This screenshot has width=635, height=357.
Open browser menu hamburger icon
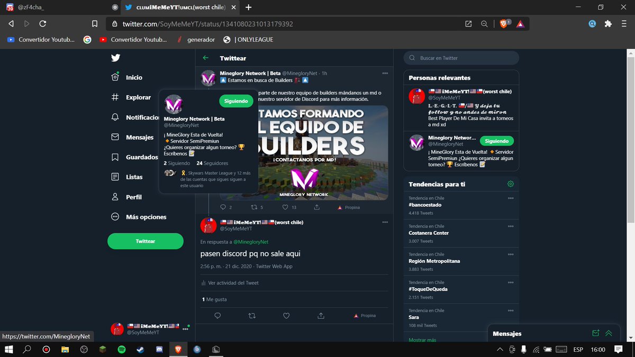(624, 24)
